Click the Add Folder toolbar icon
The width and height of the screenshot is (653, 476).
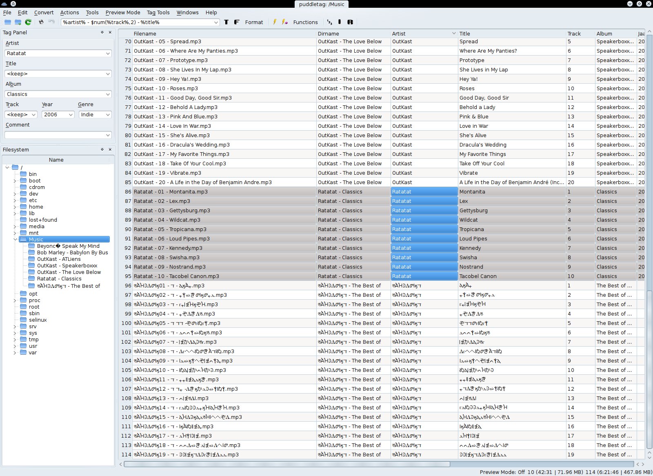coord(18,22)
